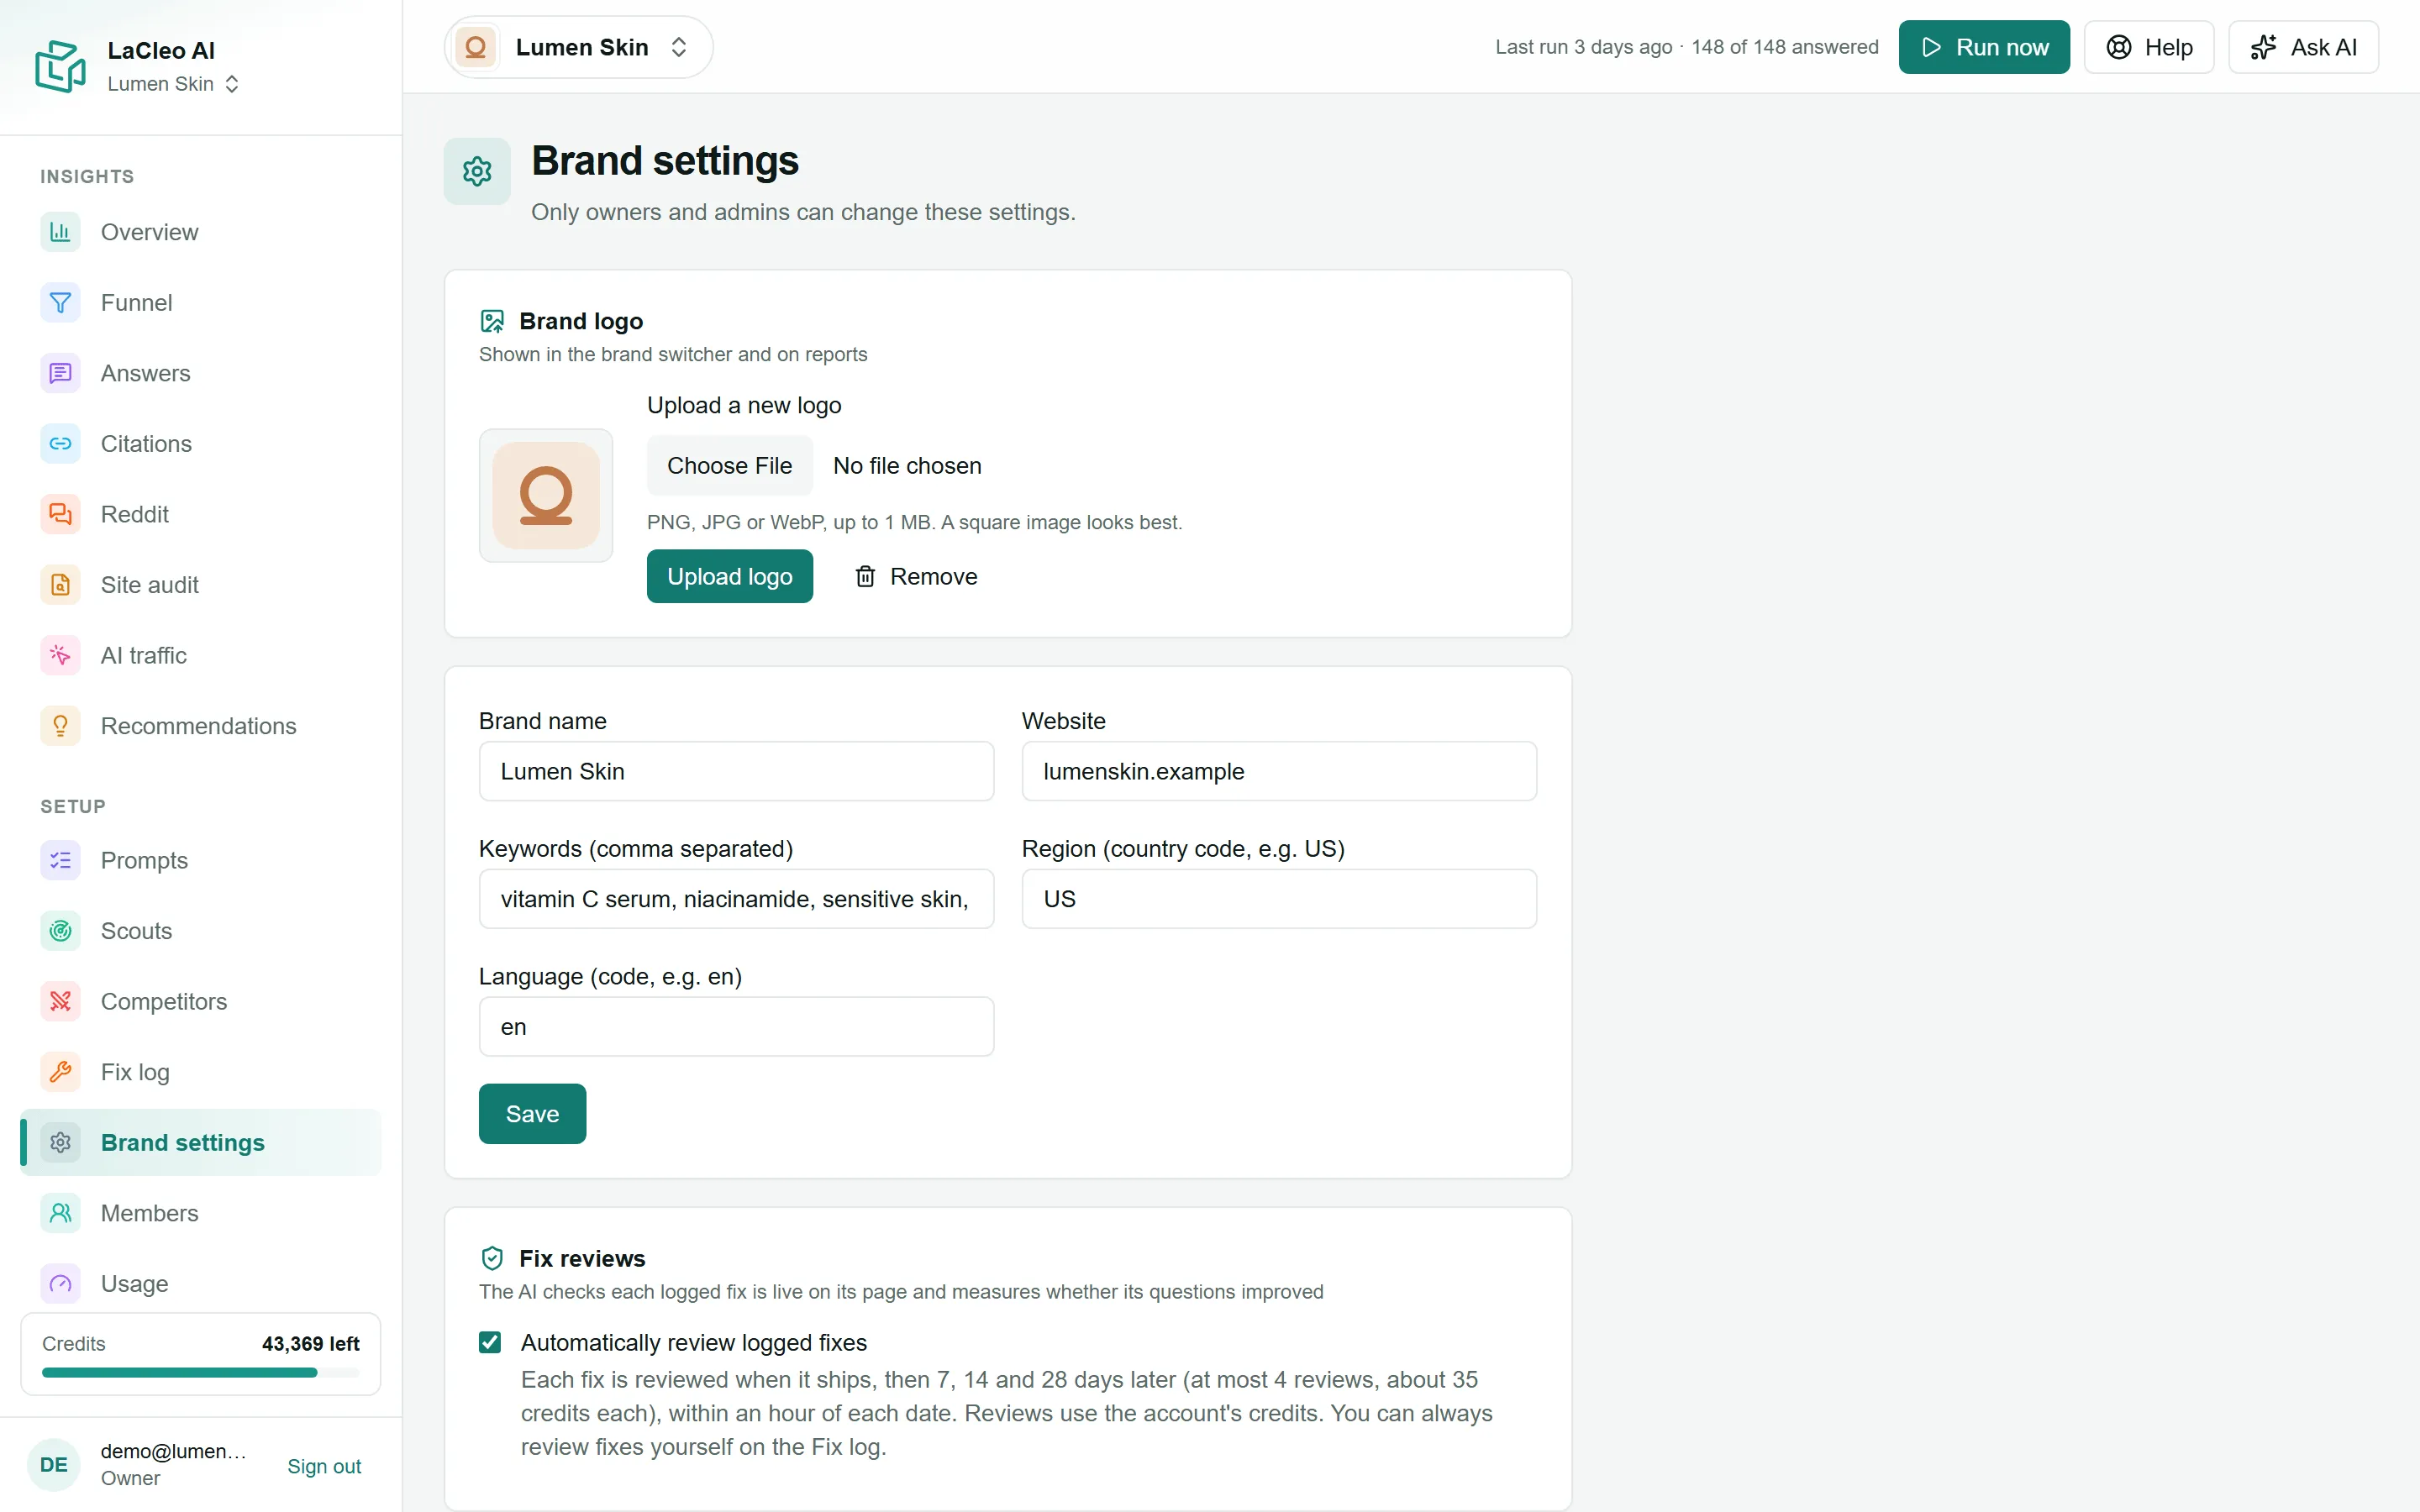Screen dimensions: 2420x1512
Task: Click the Prompts checklist icon
Action: [x=60, y=860]
